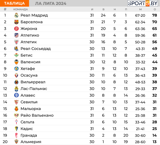The height and width of the screenshot is (145, 160).
Task: Click the Севилья team name
Action: click(29, 102)
